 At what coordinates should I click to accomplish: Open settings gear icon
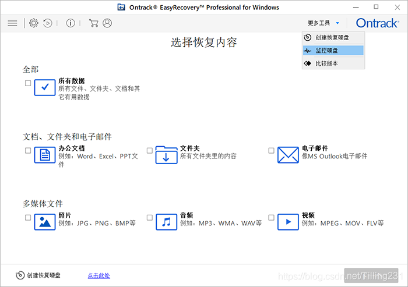[34, 23]
